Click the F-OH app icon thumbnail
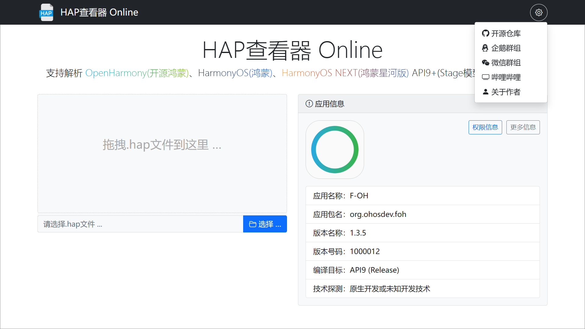This screenshot has height=329, width=585. coord(335,150)
